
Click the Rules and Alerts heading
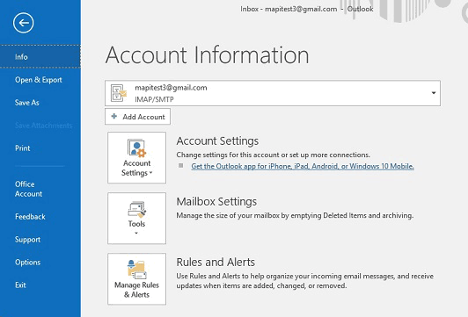(216, 263)
